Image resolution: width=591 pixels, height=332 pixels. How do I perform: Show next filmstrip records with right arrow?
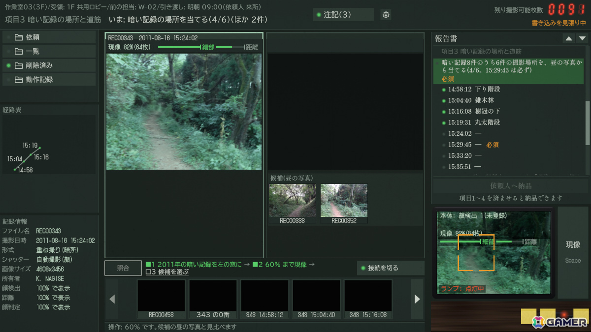point(417,299)
